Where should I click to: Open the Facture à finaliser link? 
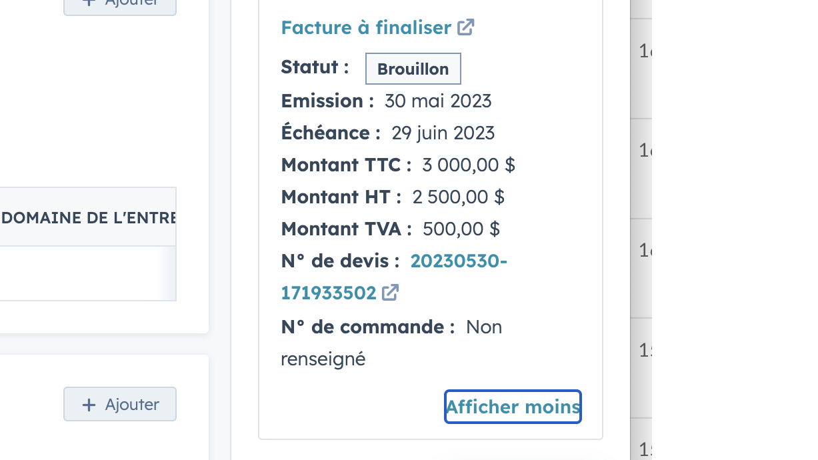coord(366,28)
